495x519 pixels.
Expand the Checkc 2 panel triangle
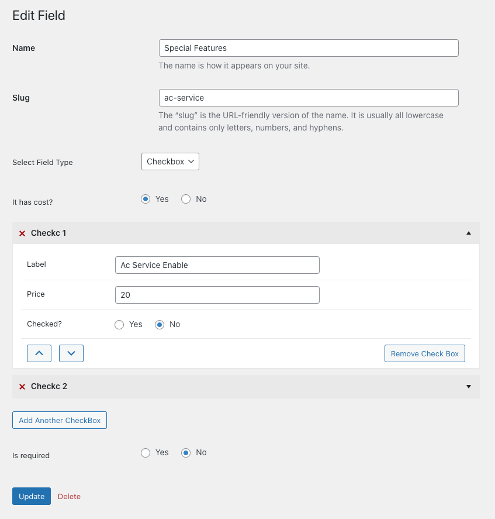tap(468, 387)
